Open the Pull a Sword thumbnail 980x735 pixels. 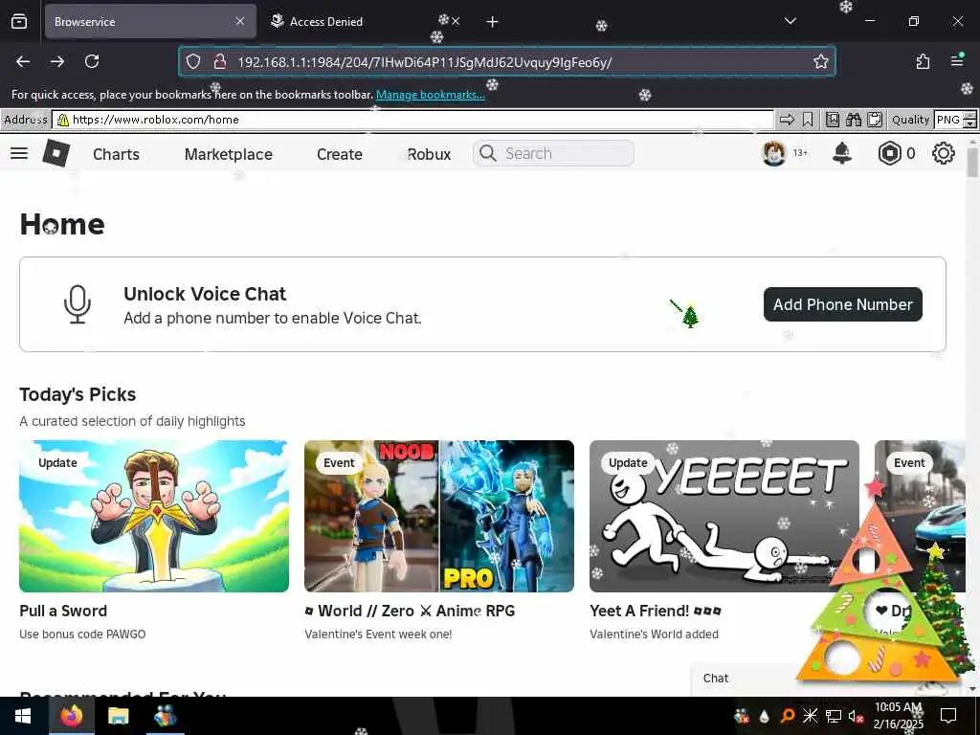[154, 516]
